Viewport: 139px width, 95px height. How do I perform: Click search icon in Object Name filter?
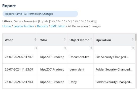click(91, 48)
